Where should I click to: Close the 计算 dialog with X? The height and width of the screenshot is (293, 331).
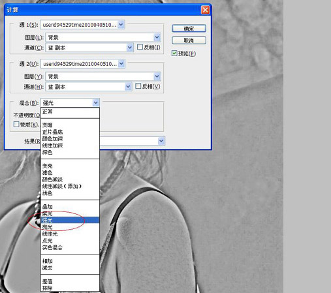point(205,10)
